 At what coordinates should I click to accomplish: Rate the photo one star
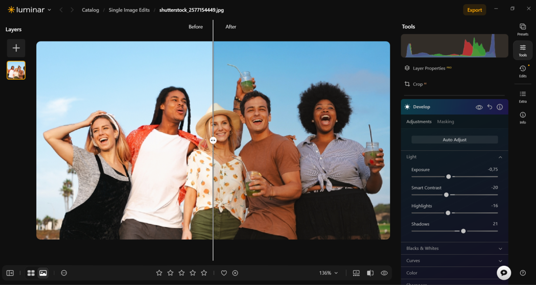[x=159, y=273]
